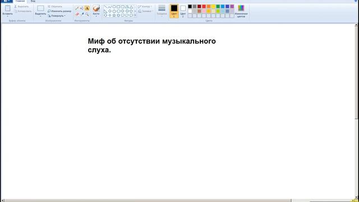Choose the Oval callout shape
The height and width of the screenshot is (202, 359).
[x=127, y=15]
